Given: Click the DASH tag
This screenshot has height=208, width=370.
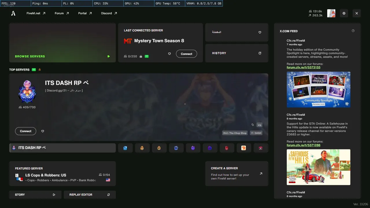Looking at the screenshot, I should click(256, 133).
